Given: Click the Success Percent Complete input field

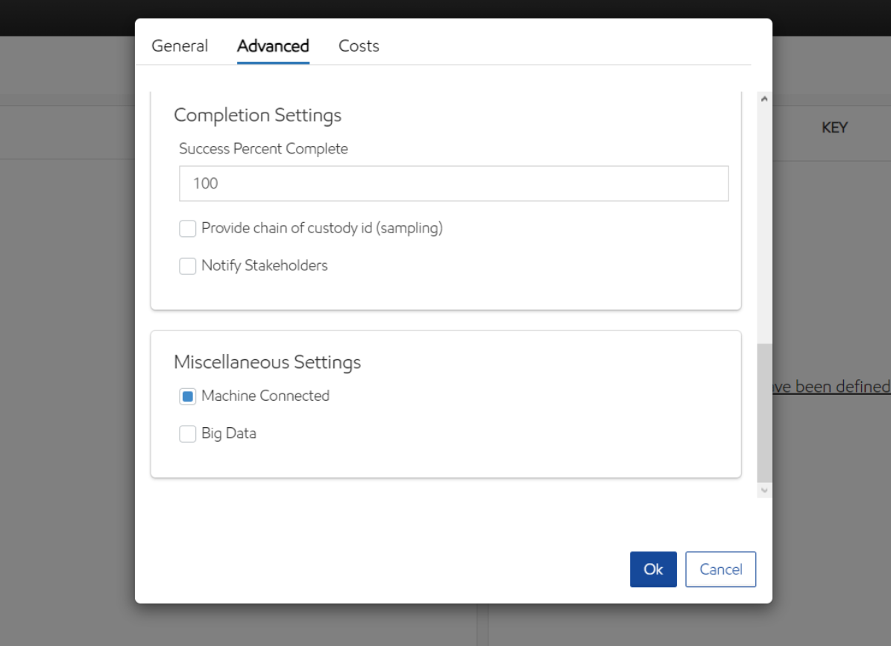Looking at the screenshot, I should [x=453, y=183].
